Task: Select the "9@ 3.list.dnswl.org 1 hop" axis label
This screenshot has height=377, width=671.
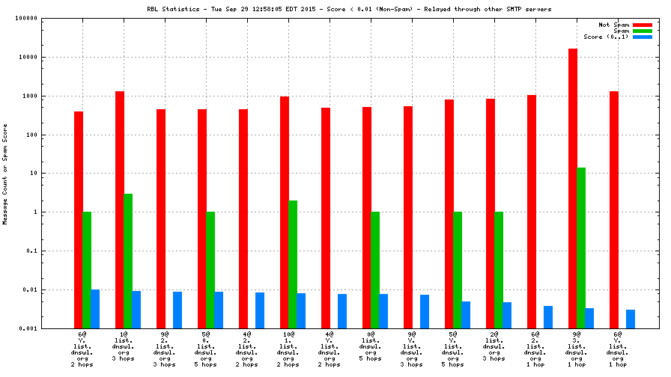Action: pyautogui.click(x=577, y=349)
